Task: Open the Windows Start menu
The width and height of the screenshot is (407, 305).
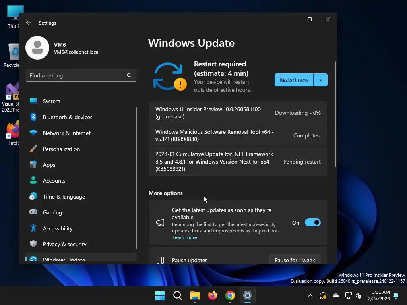Action: (160, 295)
